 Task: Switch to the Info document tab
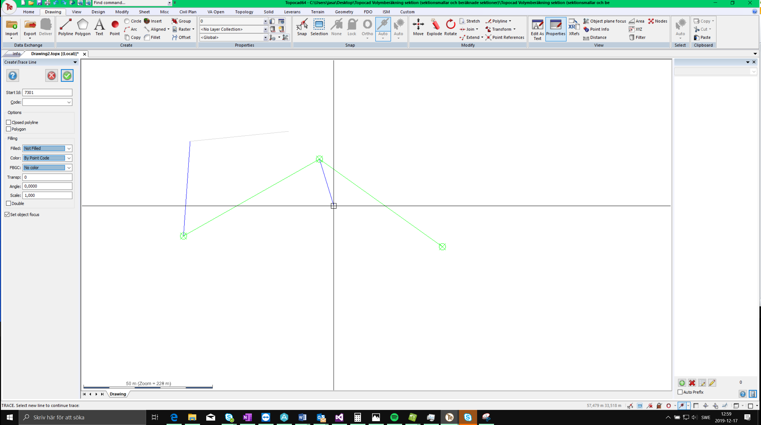[16, 54]
